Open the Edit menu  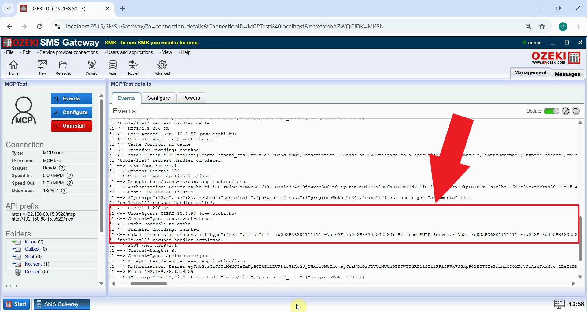point(27,52)
